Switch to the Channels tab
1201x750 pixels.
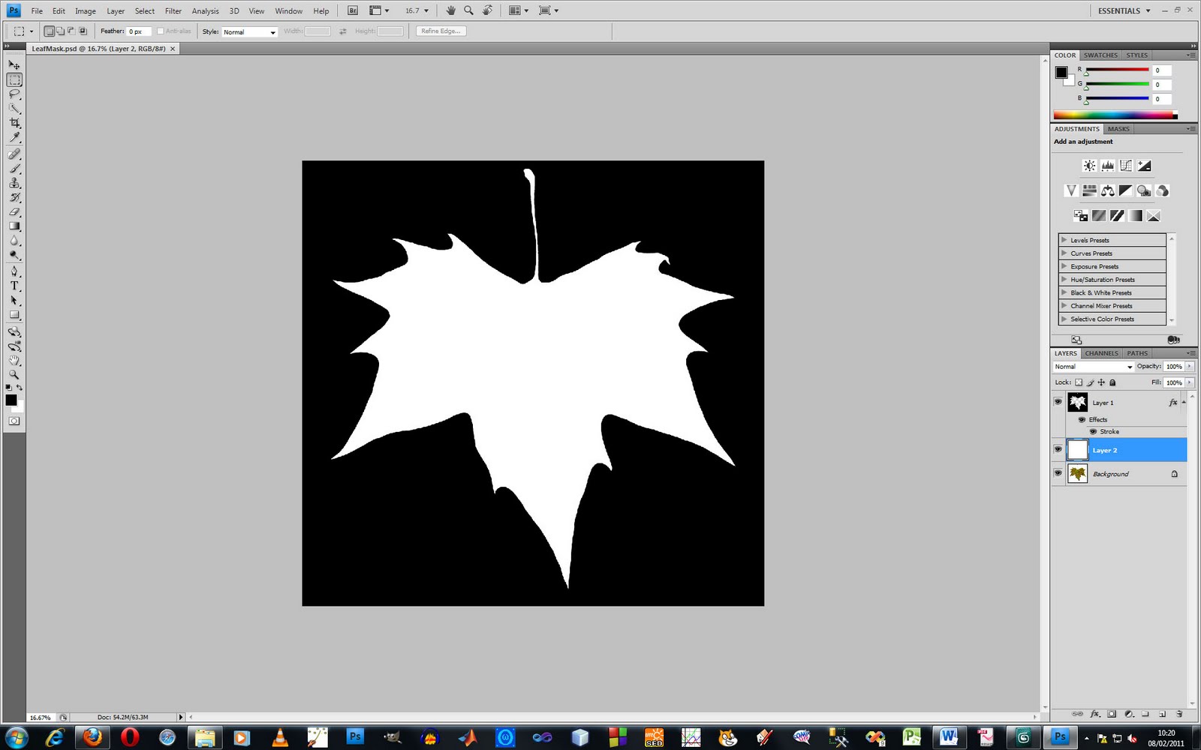click(1100, 352)
